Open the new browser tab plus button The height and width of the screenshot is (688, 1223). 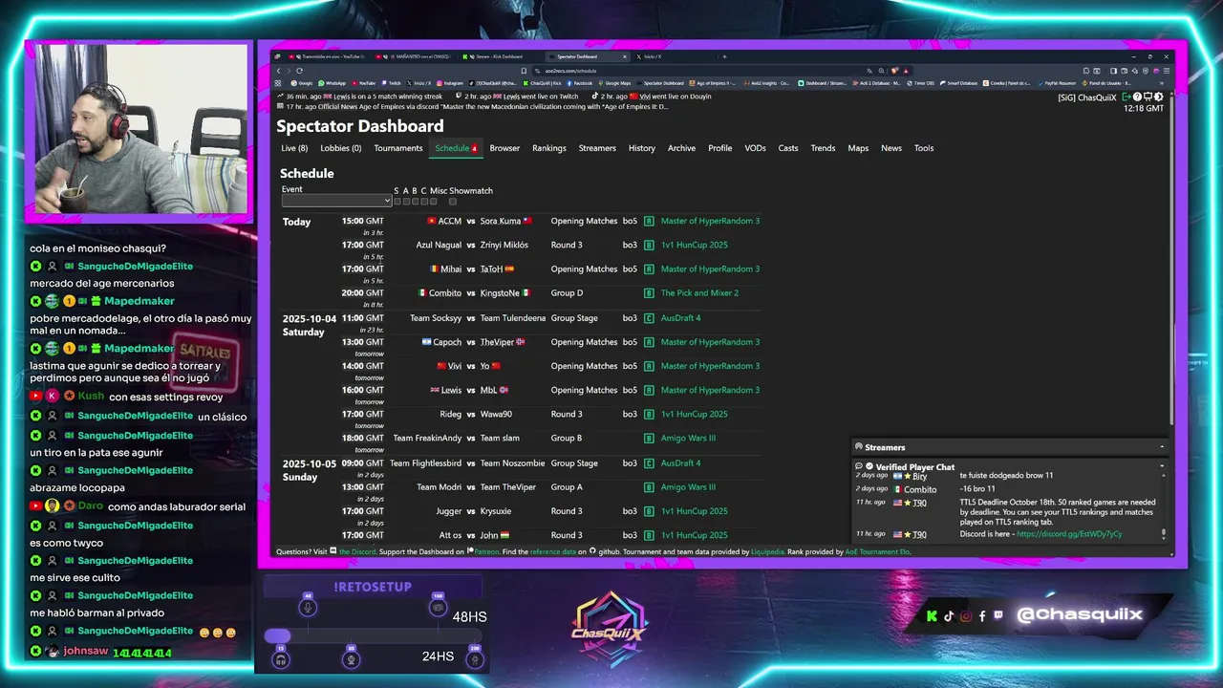(x=724, y=56)
